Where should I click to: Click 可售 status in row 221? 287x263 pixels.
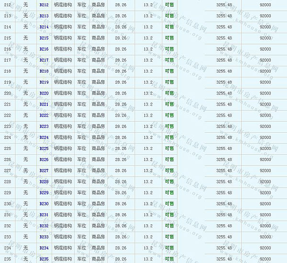click(x=169, y=105)
